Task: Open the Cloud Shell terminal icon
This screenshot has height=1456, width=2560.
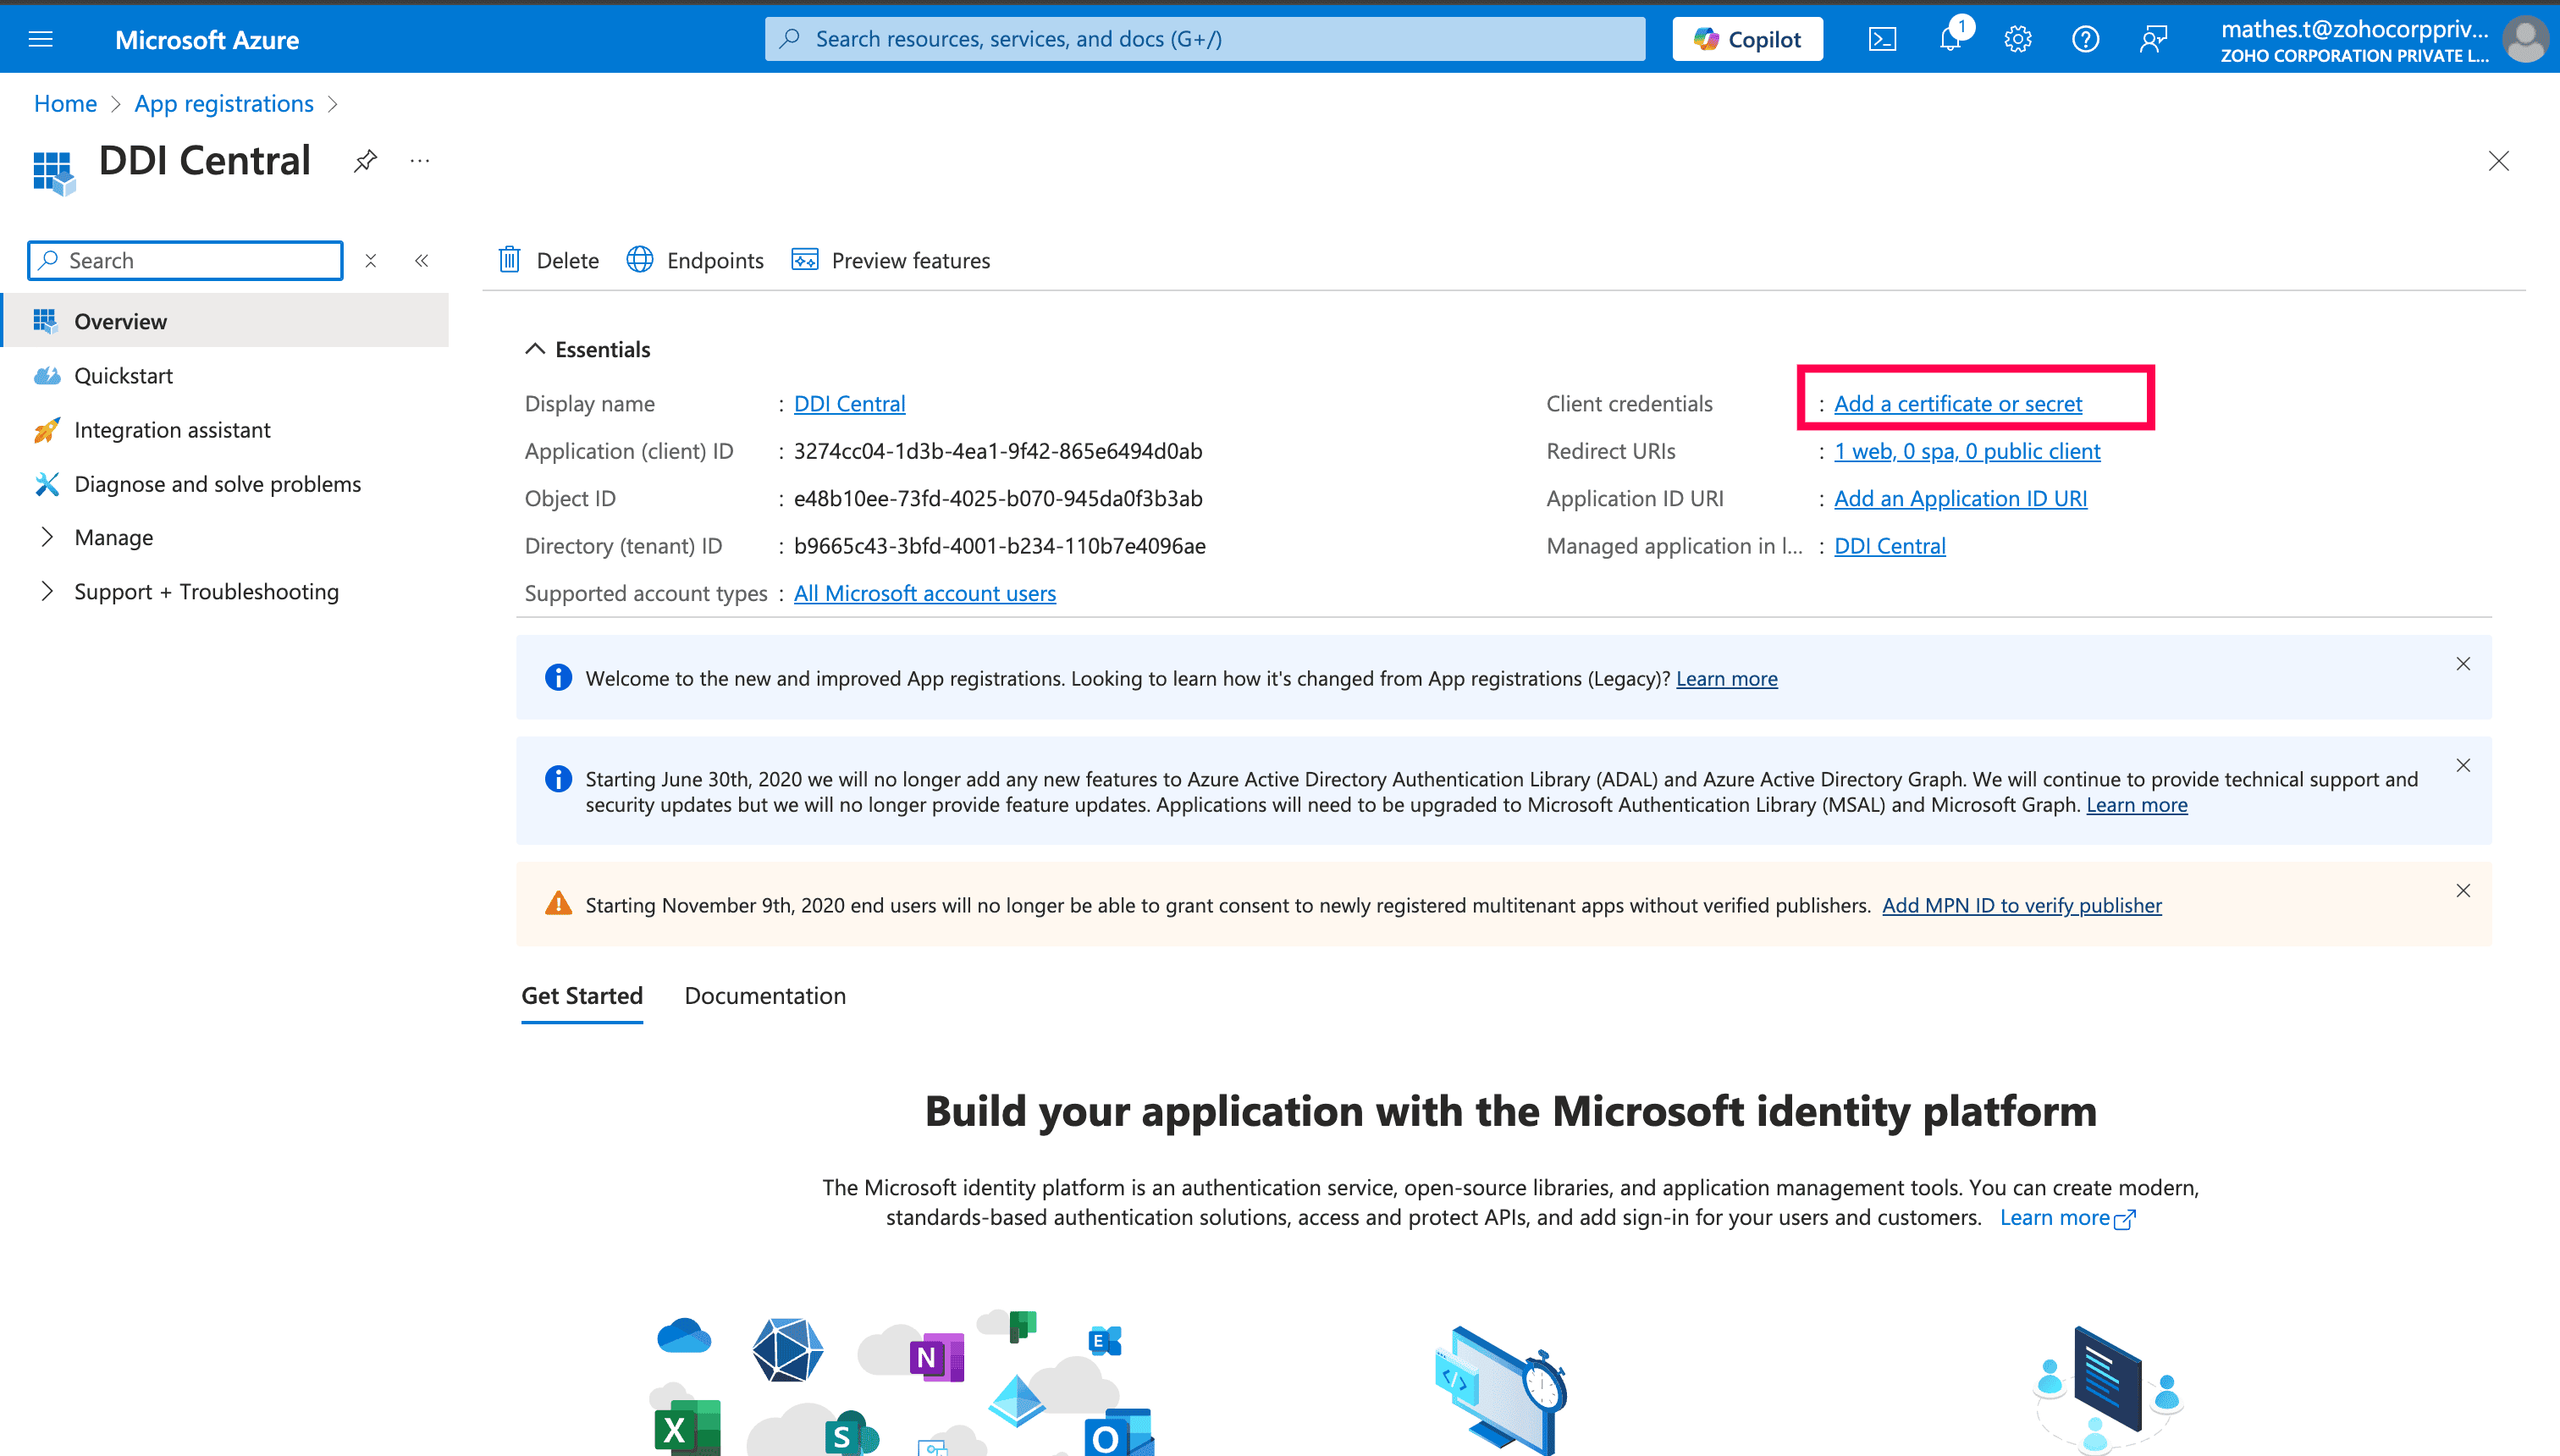Action: 1882,39
